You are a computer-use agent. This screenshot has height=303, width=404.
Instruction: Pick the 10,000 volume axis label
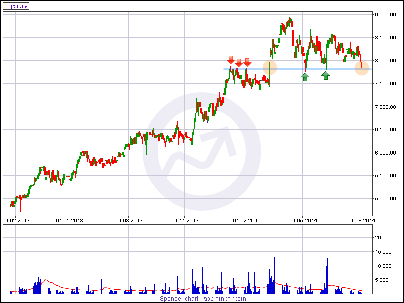point(383,266)
